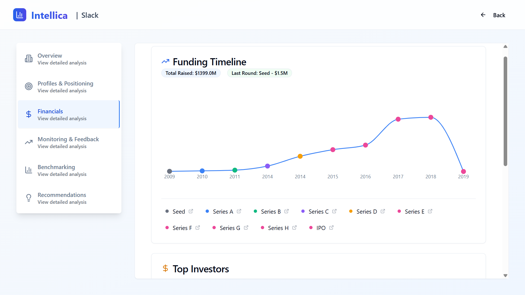Open external link icon next to Series B

pyautogui.click(x=287, y=211)
